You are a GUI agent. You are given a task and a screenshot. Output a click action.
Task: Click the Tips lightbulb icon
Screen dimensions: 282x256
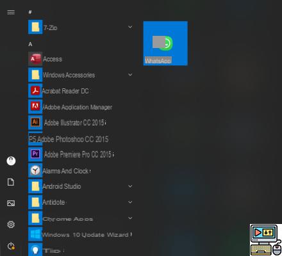point(35,250)
